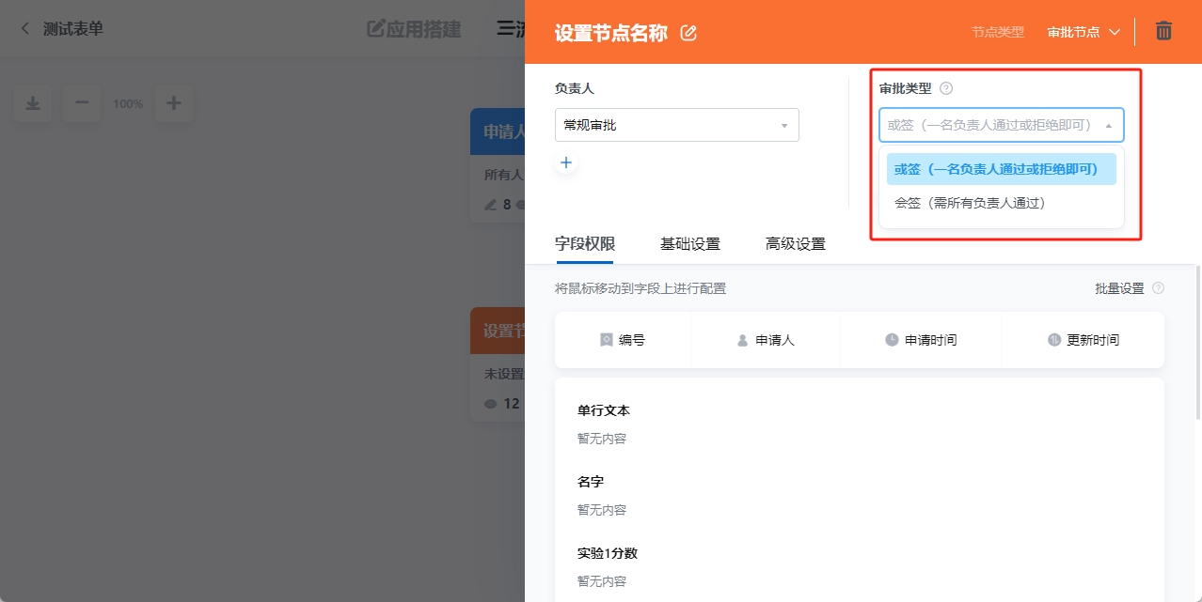The width and height of the screenshot is (1202, 602).
Task: Switch to the 基础设置 tab
Action: click(x=689, y=244)
